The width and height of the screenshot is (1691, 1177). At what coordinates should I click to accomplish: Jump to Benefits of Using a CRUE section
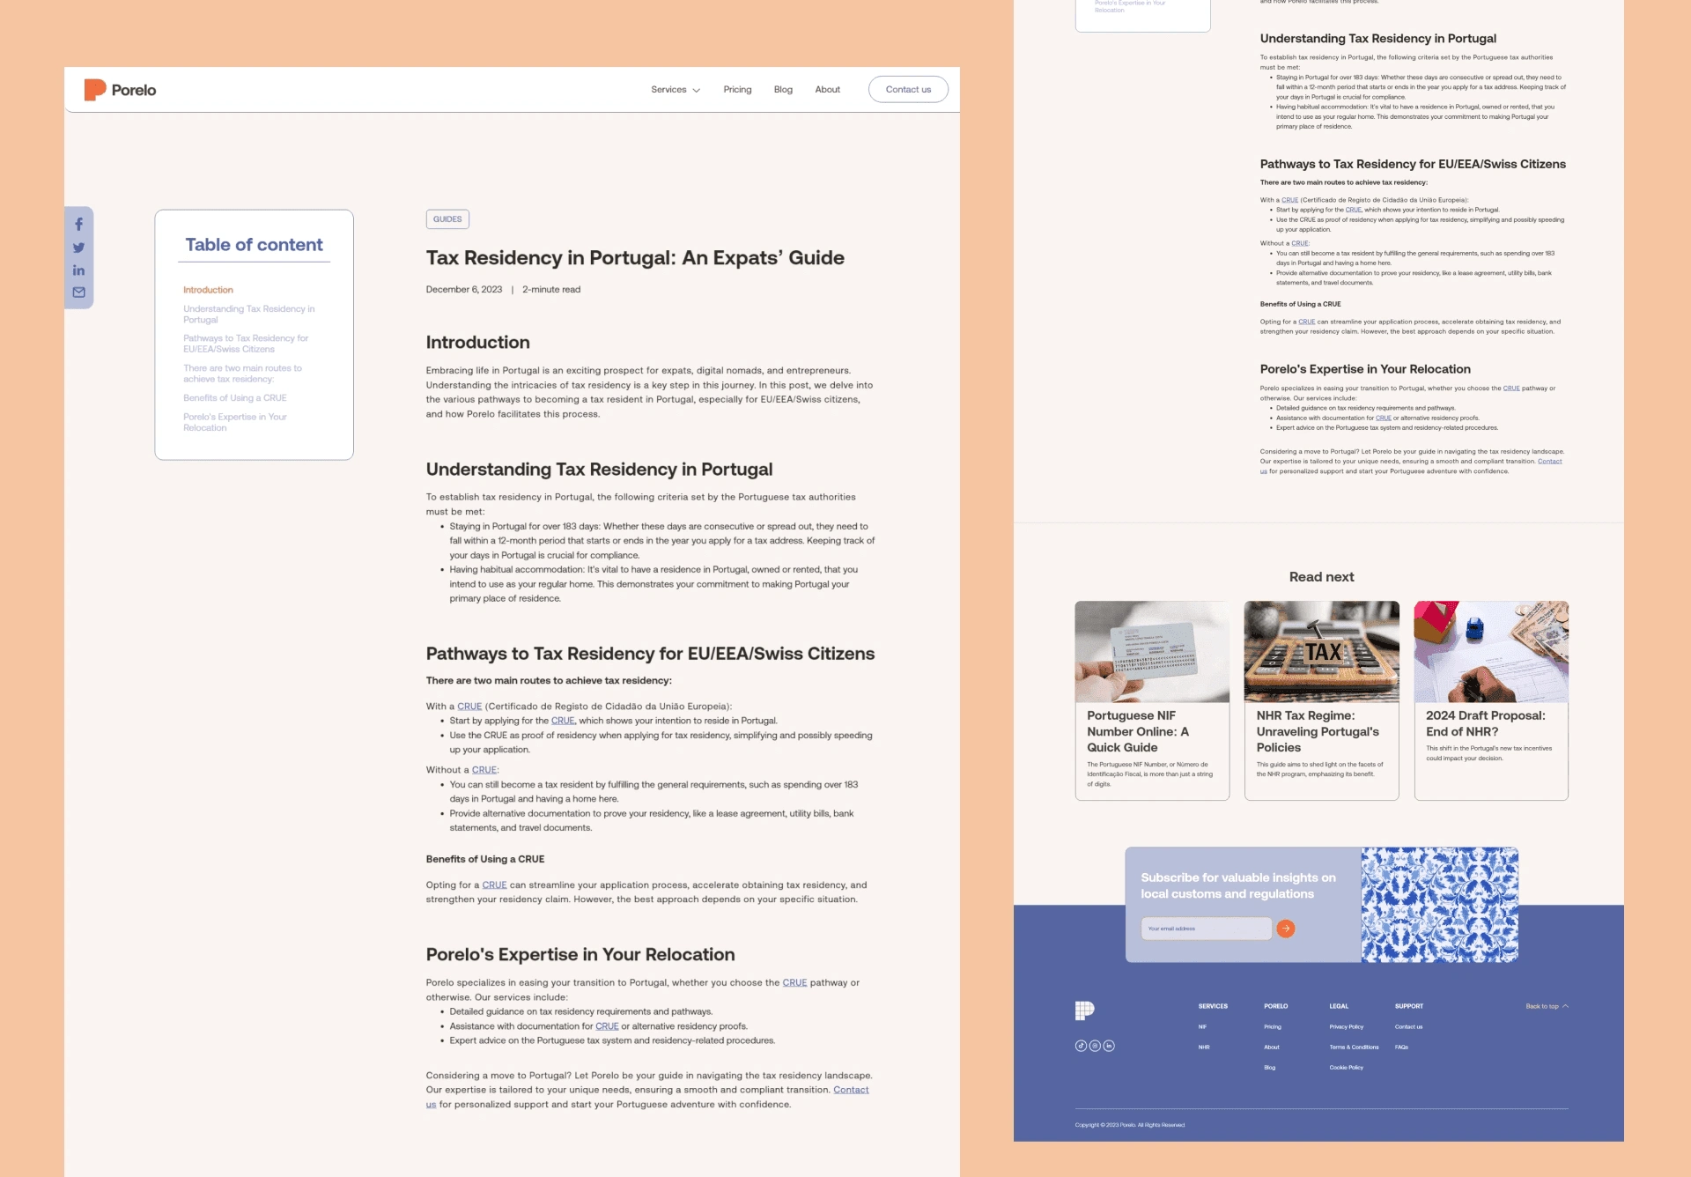pyautogui.click(x=235, y=398)
